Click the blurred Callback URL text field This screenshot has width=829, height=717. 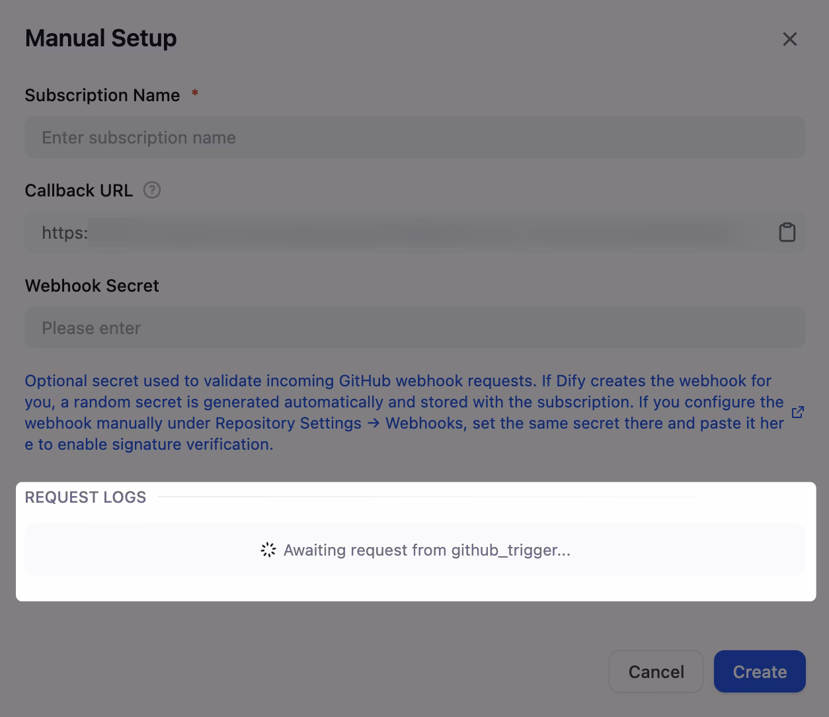click(423, 233)
